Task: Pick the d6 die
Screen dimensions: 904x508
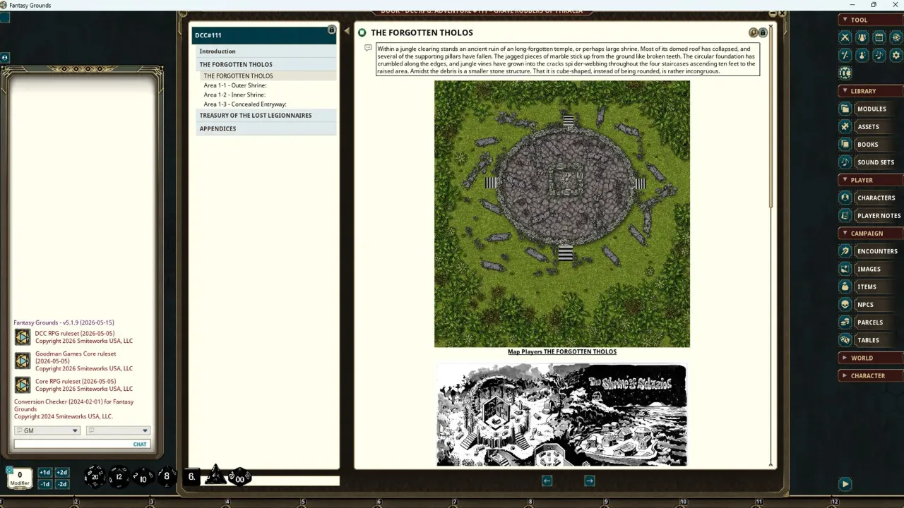Action: point(191,476)
